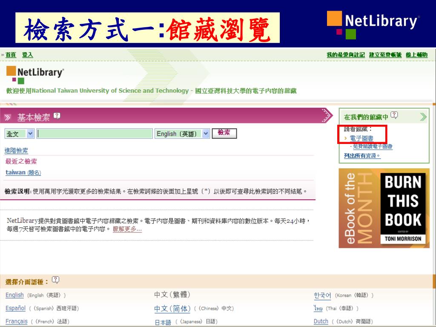Image resolution: width=436 pixels, height=327 pixels.
Task: Open the 全文 search field dropdown
Action: pyautogui.click(x=20, y=134)
